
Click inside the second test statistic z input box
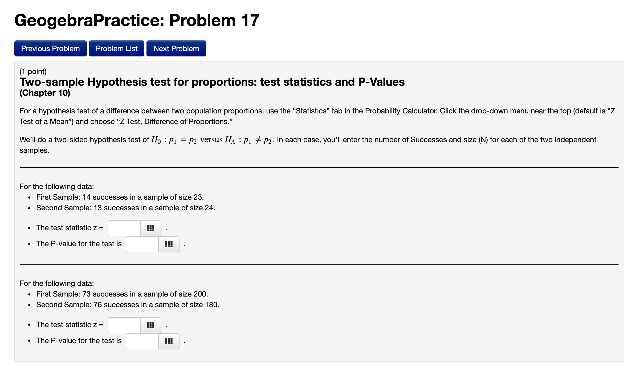pos(124,325)
